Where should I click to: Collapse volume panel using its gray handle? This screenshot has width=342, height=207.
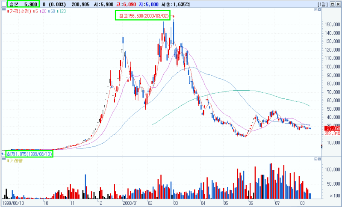[x=3, y=159]
